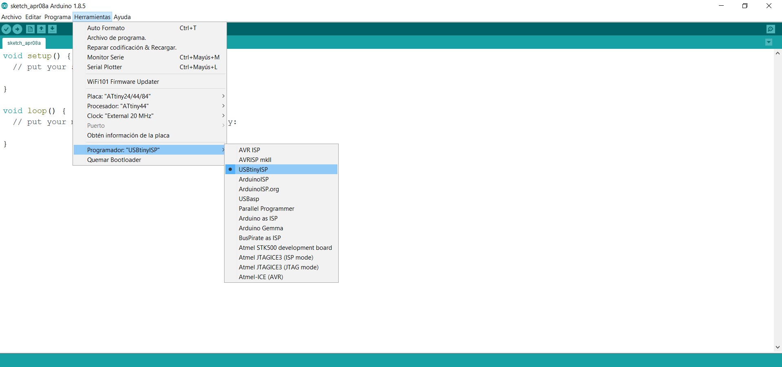Expand the Programador USBtinyISP submenu
782x367 pixels.
tap(150, 150)
